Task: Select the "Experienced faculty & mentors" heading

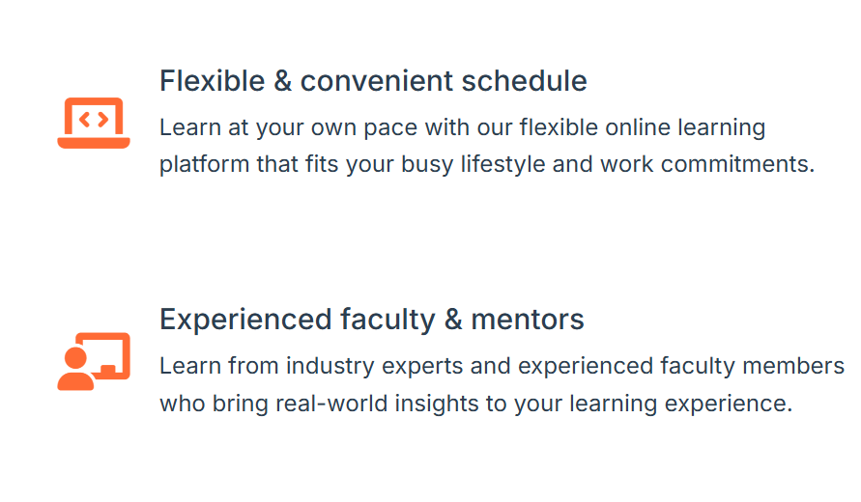Action: (371, 320)
